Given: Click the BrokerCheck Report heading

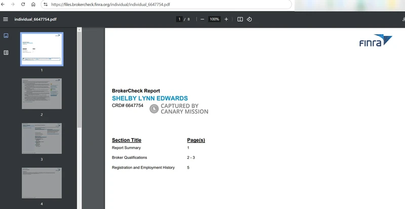Looking at the screenshot, I should [136, 91].
